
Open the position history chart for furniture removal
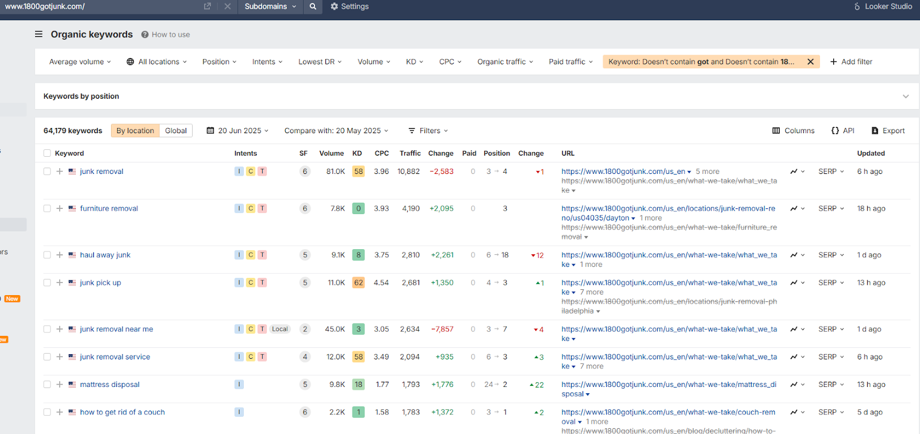[797, 208]
